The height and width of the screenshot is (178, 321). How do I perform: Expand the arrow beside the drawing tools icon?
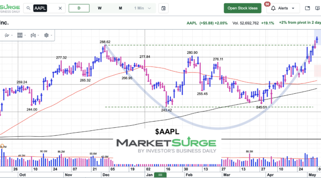(x=12, y=35)
